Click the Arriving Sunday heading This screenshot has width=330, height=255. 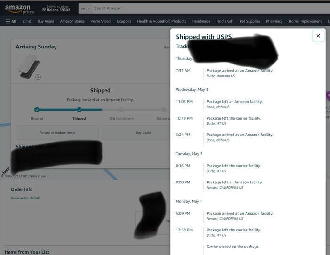pos(36,47)
